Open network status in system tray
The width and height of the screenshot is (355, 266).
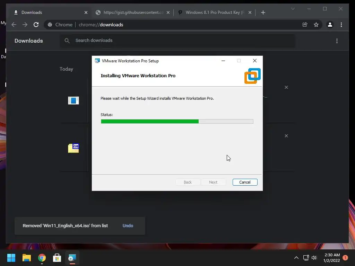click(x=306, y=258)
